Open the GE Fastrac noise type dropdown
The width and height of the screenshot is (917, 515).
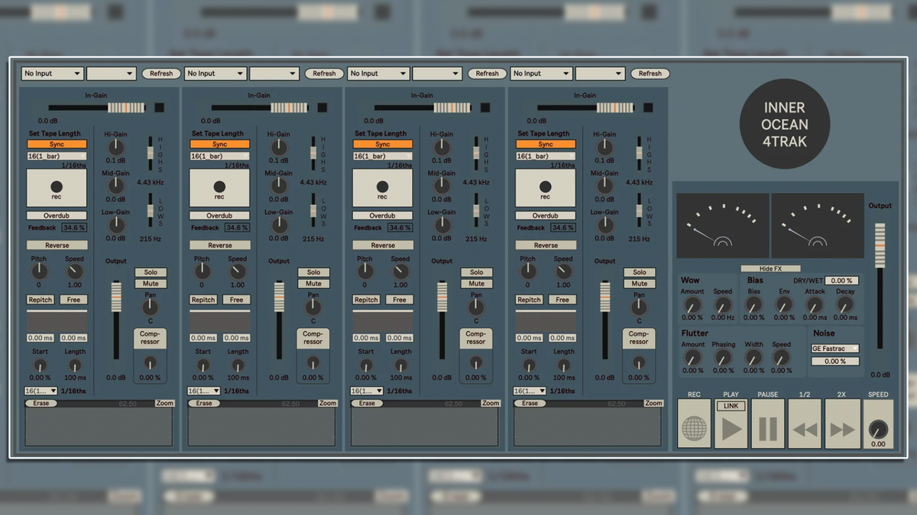pyautogui.click(x=834, y=348)
